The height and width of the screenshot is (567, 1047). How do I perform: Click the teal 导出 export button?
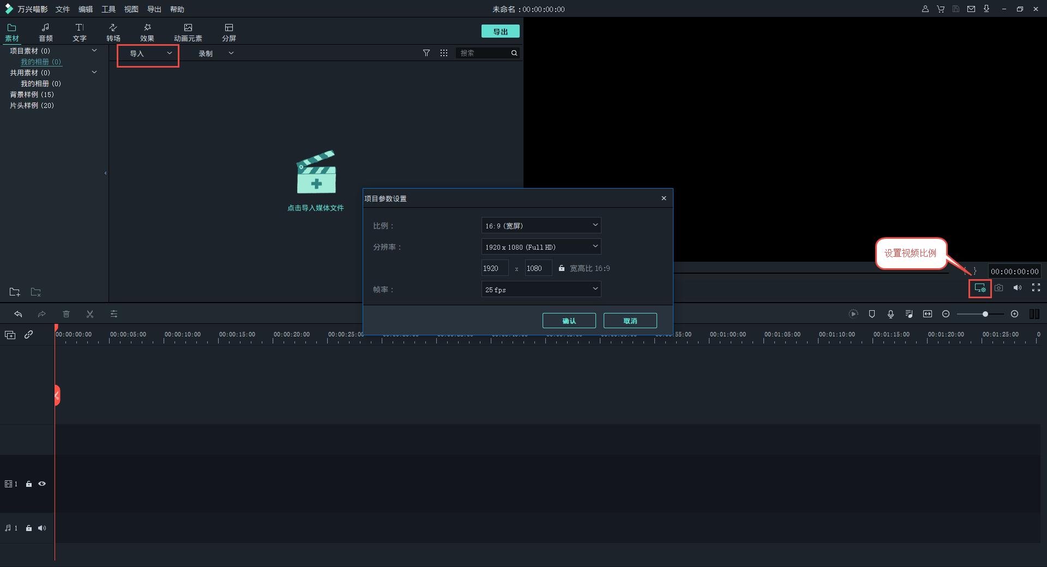point(500,32)
